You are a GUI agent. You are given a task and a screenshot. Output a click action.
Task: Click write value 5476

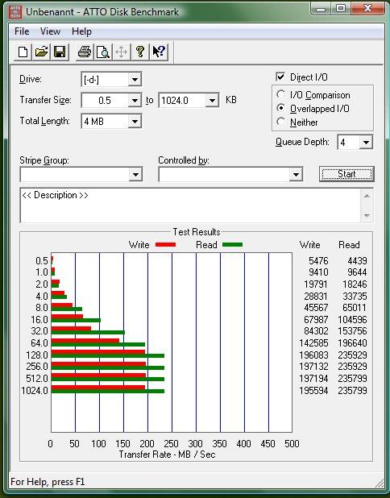318,261
